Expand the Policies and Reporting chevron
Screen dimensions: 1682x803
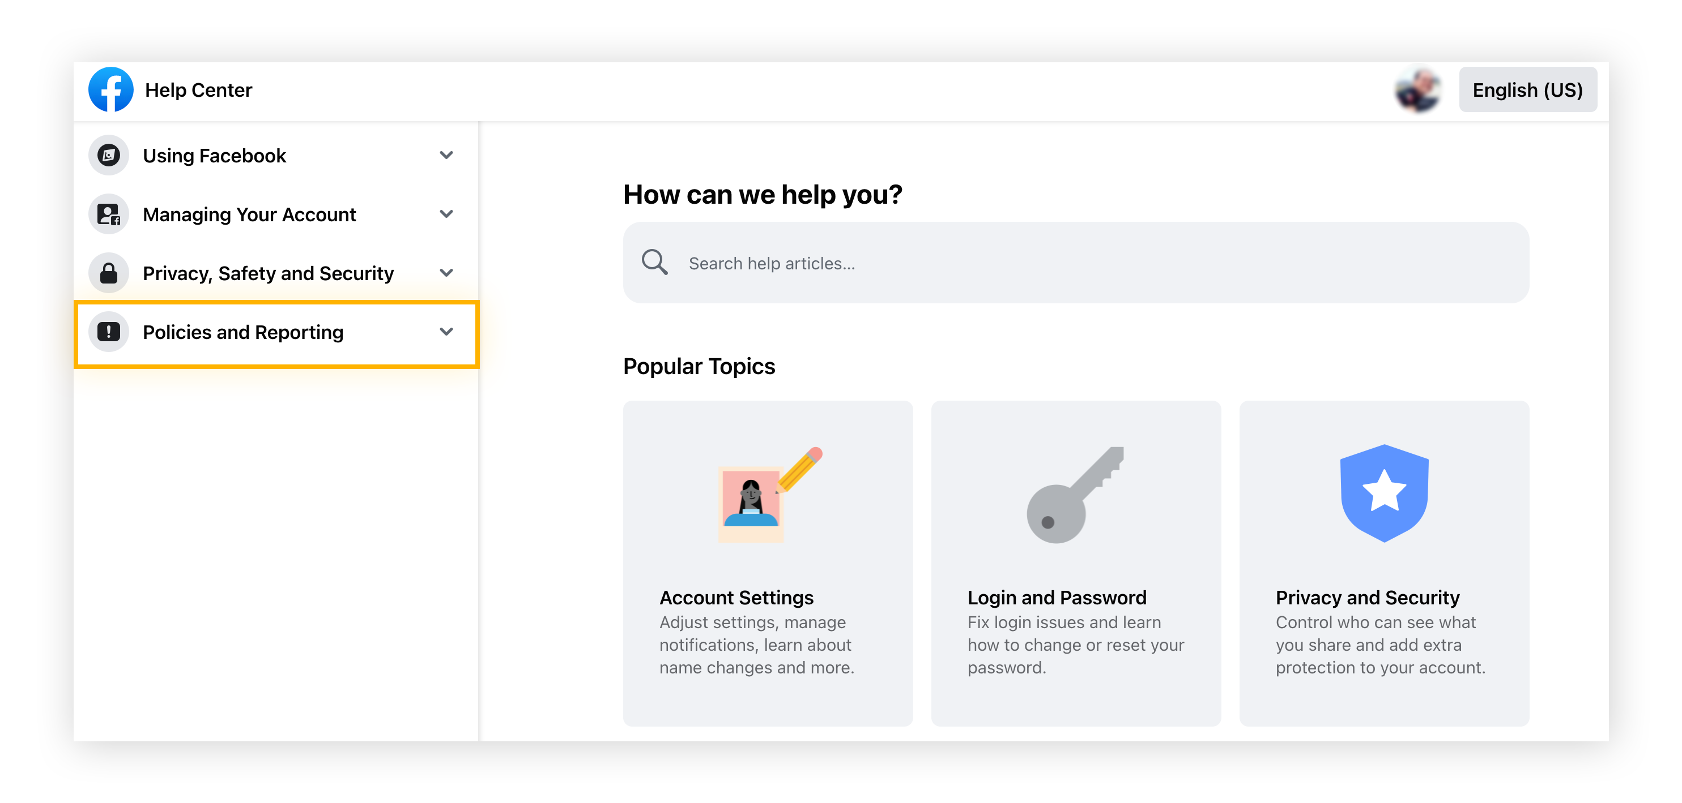coord(446,332)
